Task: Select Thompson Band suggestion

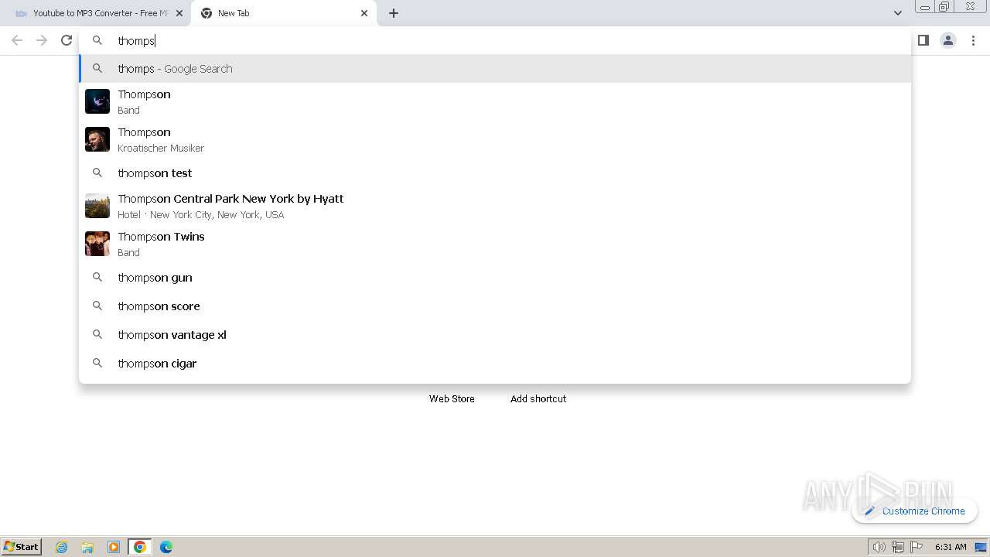Action: (x=495, y=101)
